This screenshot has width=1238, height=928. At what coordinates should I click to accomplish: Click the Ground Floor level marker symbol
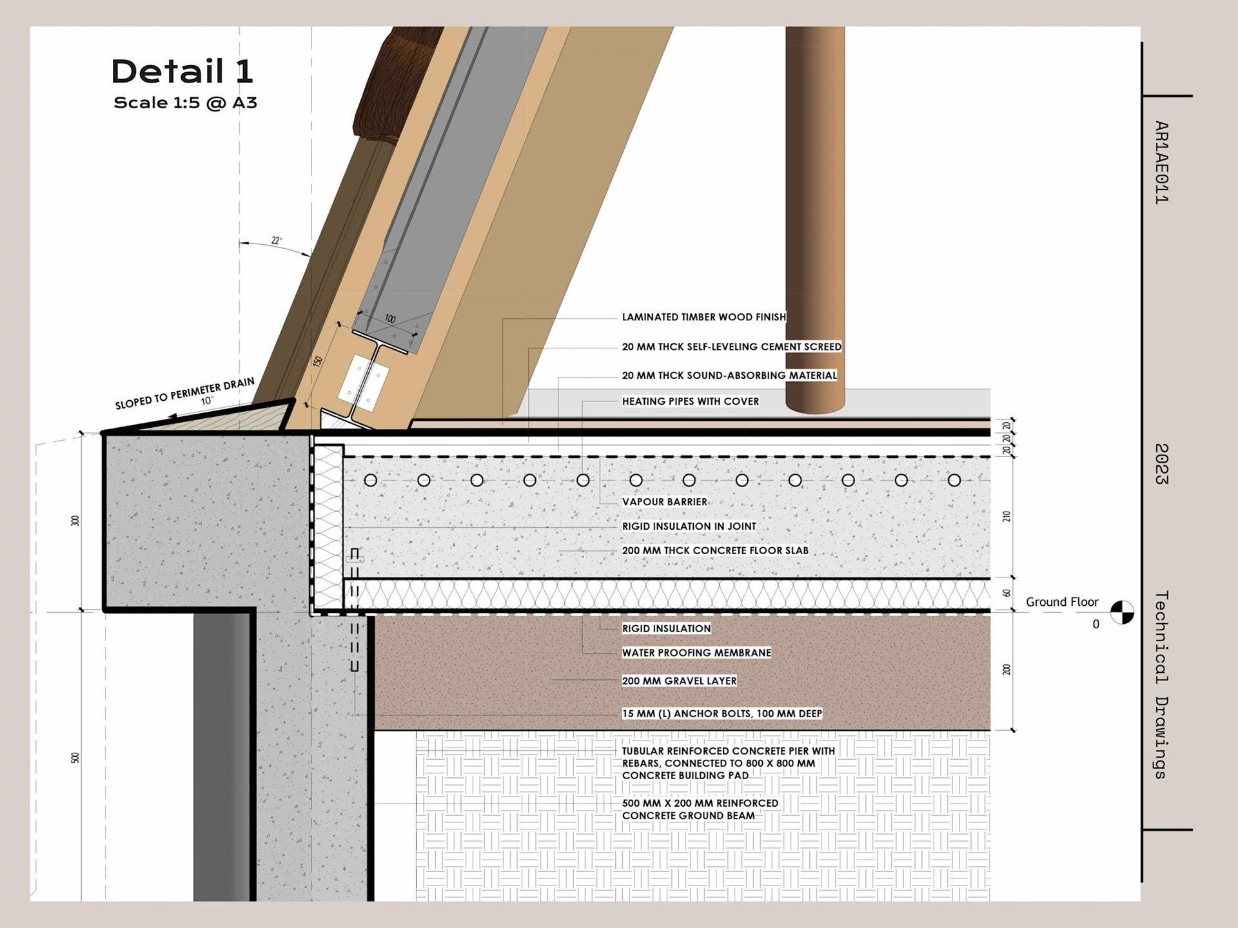1122,612
